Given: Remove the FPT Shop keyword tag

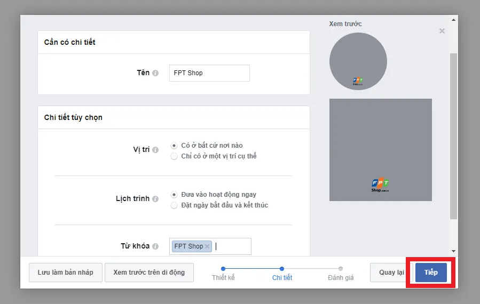Looking at the screenshot, I should pos(207,246).
